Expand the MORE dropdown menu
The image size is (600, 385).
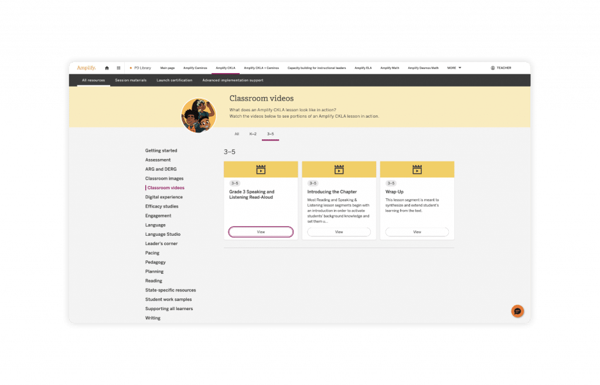click(x=454, y=68)
